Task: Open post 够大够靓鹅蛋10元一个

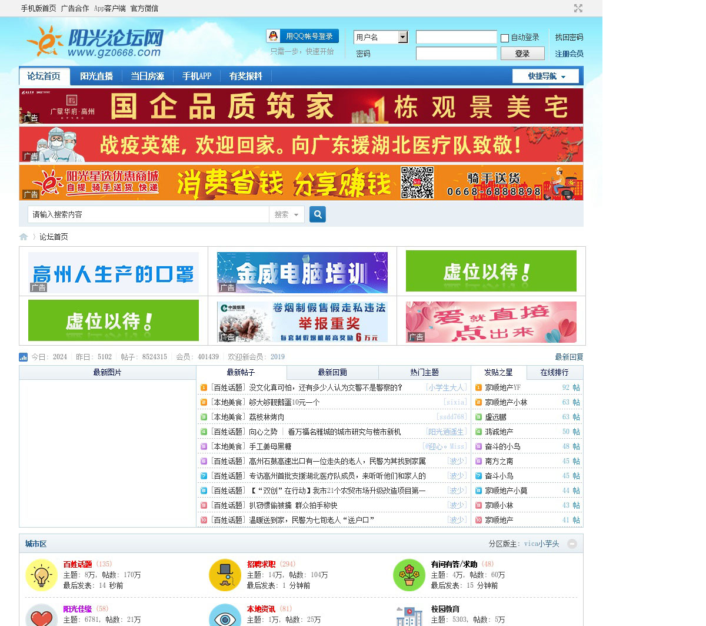Action: [284, 402]
